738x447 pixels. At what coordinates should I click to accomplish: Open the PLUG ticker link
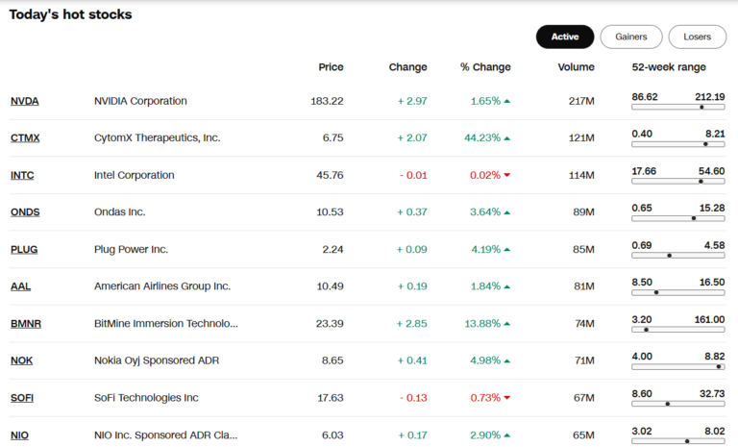point(24,250)
